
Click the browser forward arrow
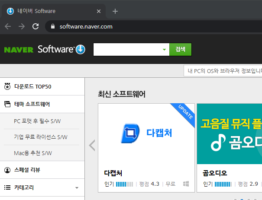pyautogui.click(x=22, y=26)
